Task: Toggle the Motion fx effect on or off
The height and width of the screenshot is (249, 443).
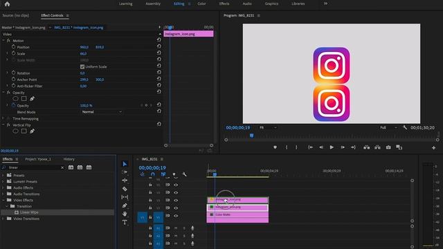Action: tap(8, 41)
